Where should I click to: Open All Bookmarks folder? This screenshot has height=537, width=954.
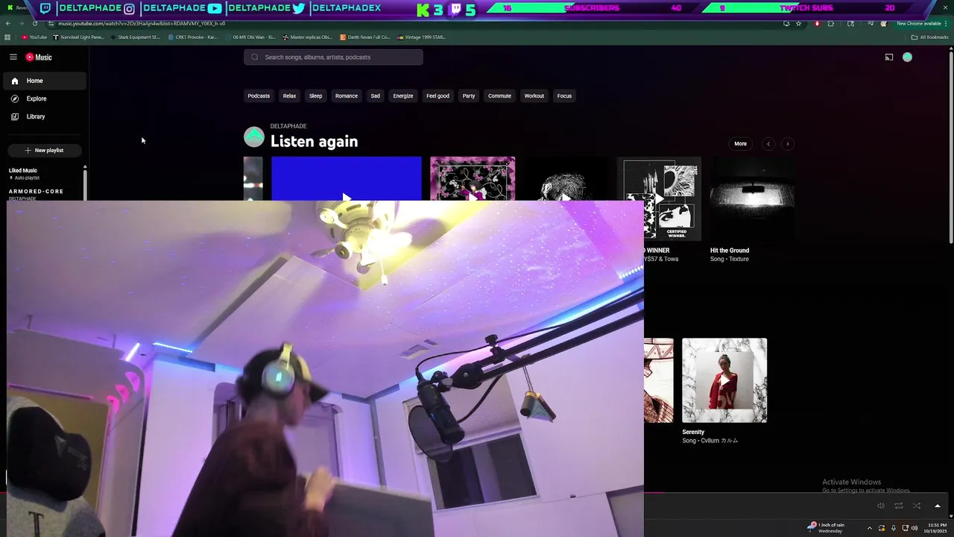tap(930, 37)
